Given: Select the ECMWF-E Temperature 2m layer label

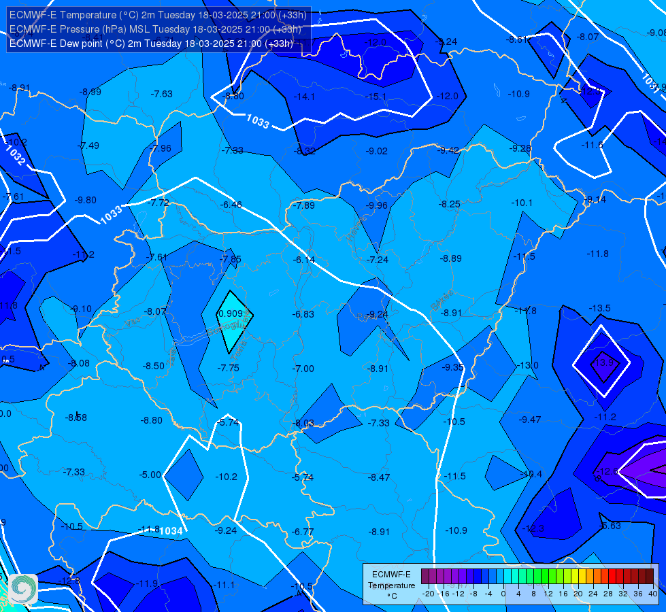Looking at the screenshot, I should [x=158, y=15].
